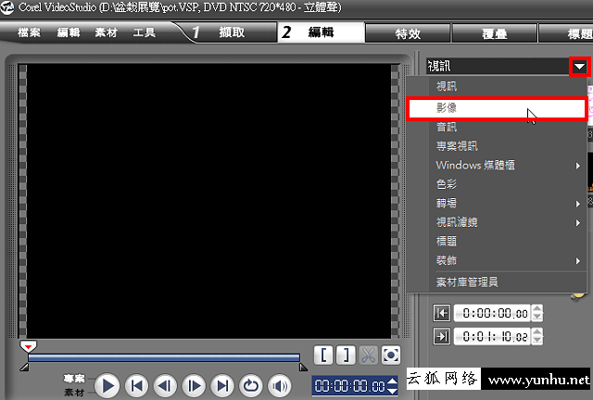Click the stepper next to 0:01:10.02 field

click(537, 336)
